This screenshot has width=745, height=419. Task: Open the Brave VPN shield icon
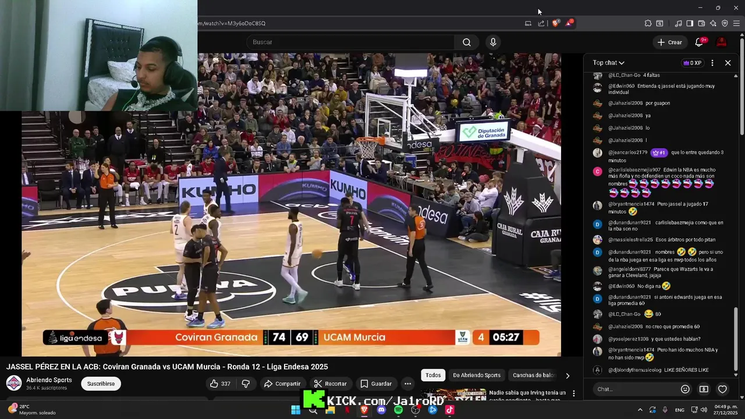[x=725, y=23]
